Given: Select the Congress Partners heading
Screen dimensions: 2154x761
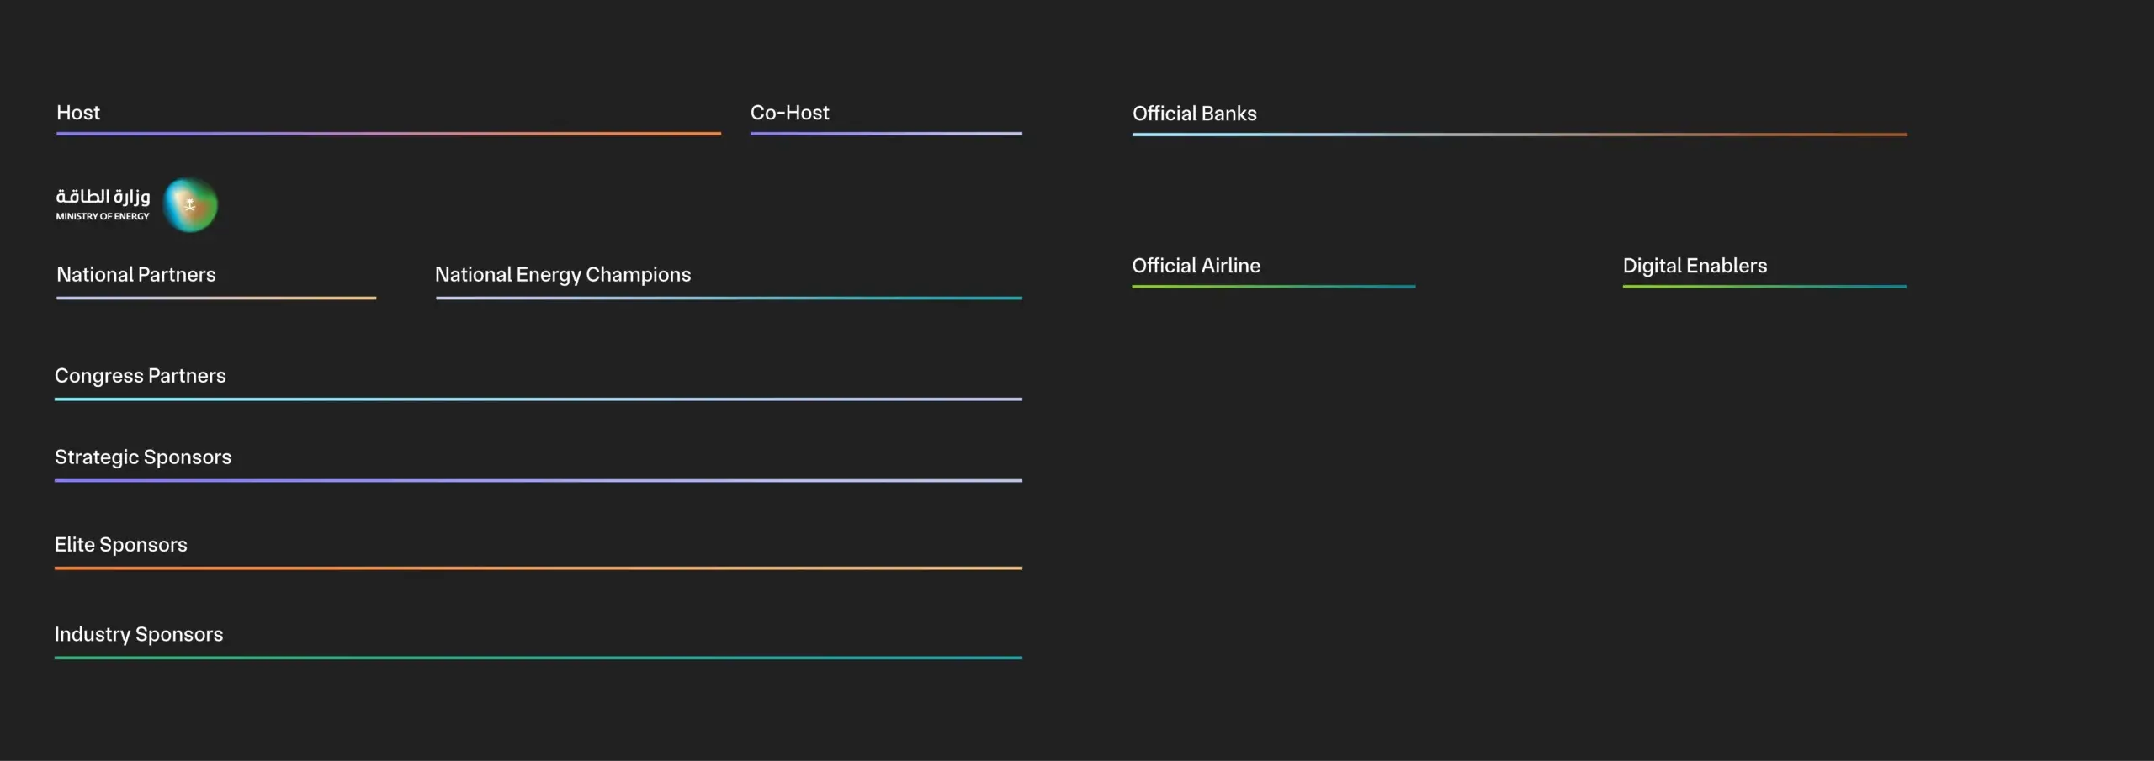Looking at the screenshot, I should [x=141, y=376].
